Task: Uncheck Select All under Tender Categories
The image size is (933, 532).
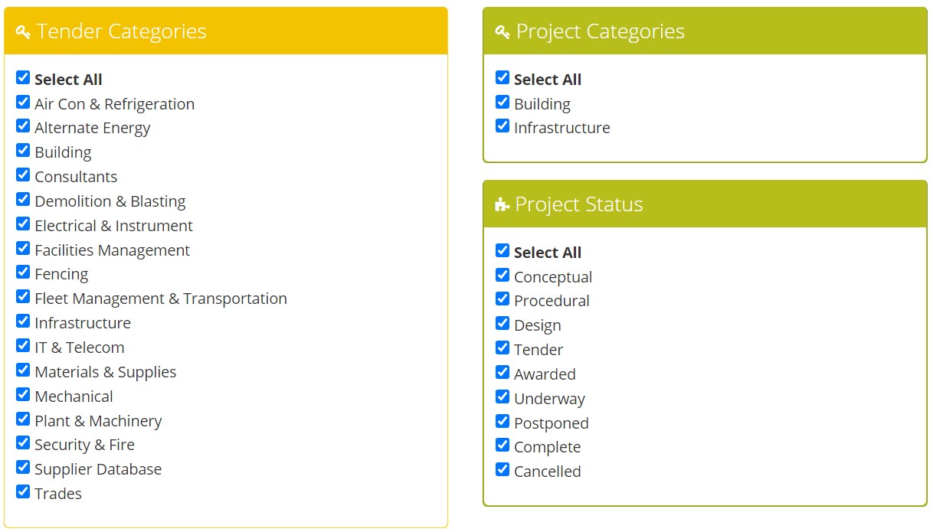Action: pyautogui.click(x=23, y=77)
